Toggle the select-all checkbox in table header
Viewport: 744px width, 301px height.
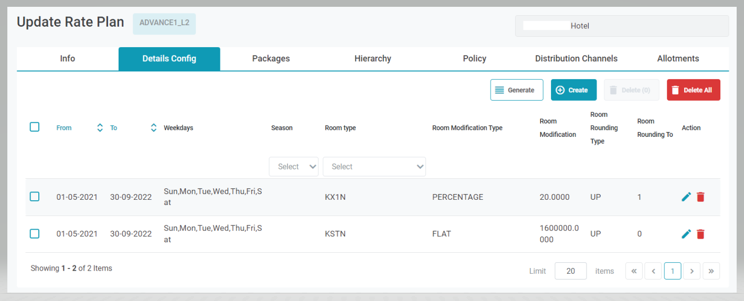(x=35, y=127)
